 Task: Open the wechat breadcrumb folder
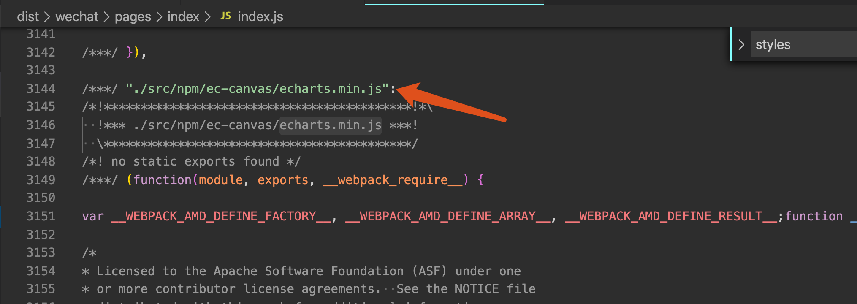(x=77, y=17)
